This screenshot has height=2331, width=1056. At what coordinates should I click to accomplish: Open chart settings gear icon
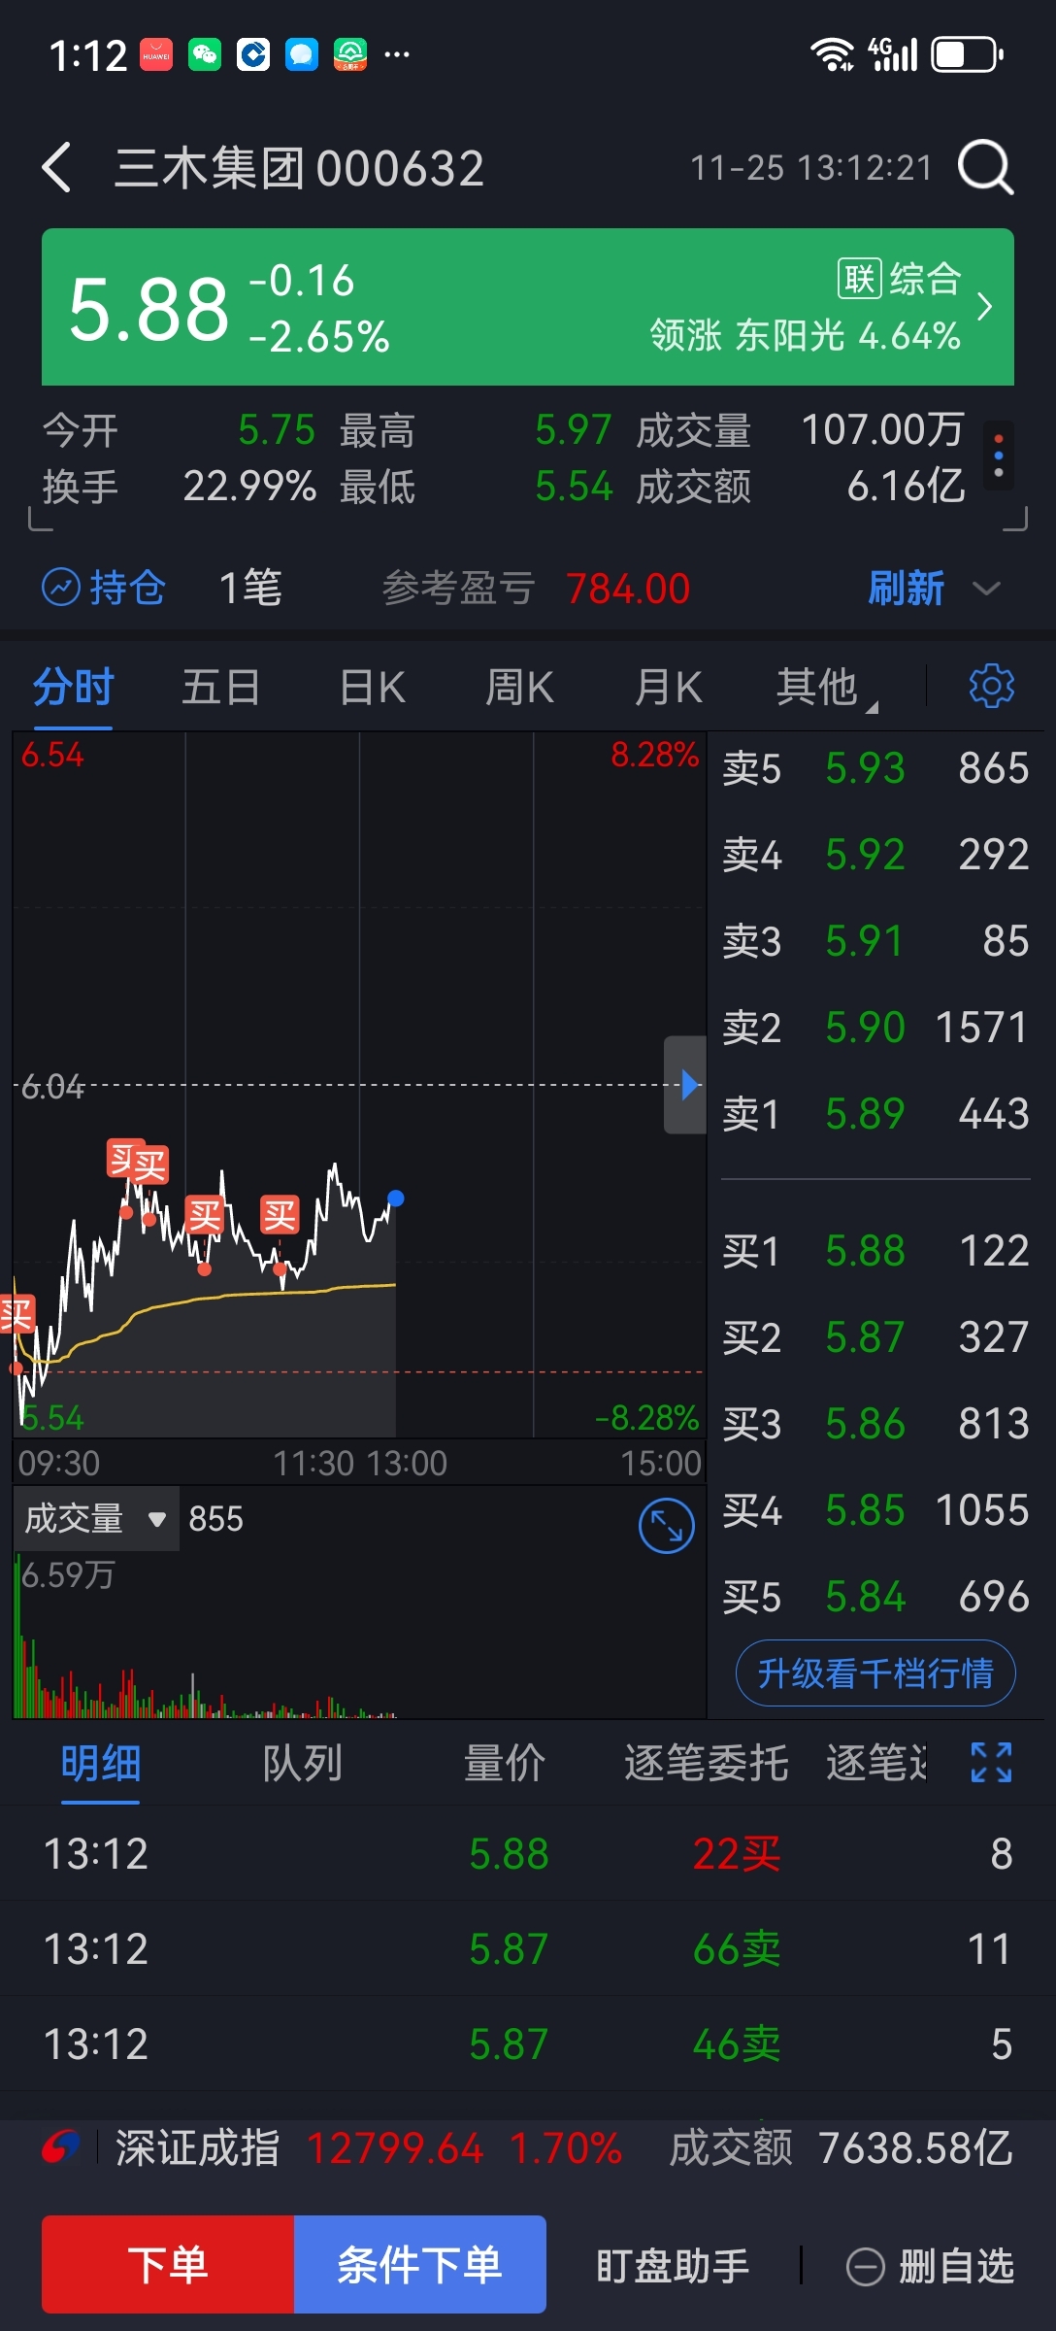[x=991, y=687]
